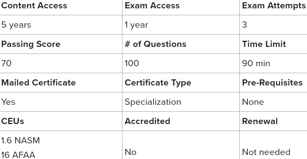This screenshot has width=307, height=159.
Task: Click the Exam Attempts column header
Action: [274, 6]
